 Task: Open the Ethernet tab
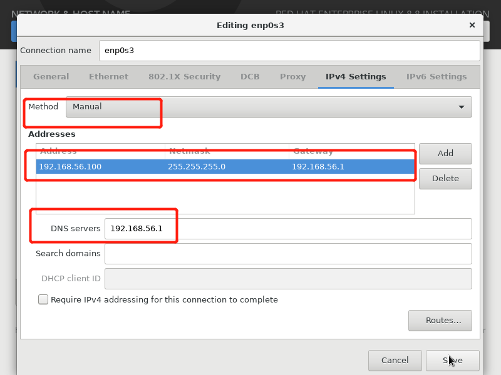click(108, 76)
